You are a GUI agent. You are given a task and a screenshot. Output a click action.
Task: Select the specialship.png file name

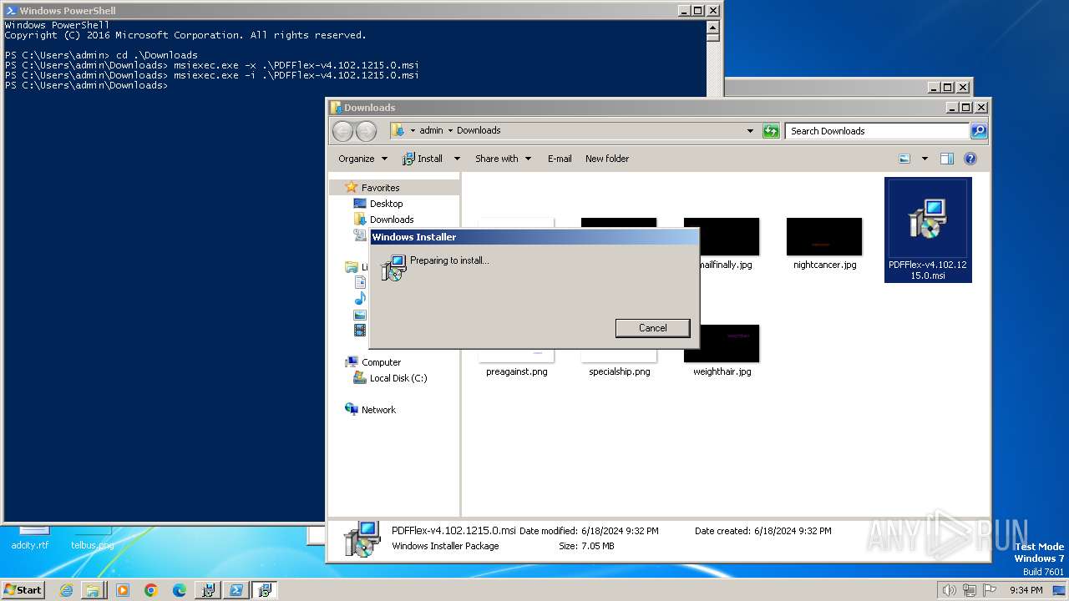[619, 371]
